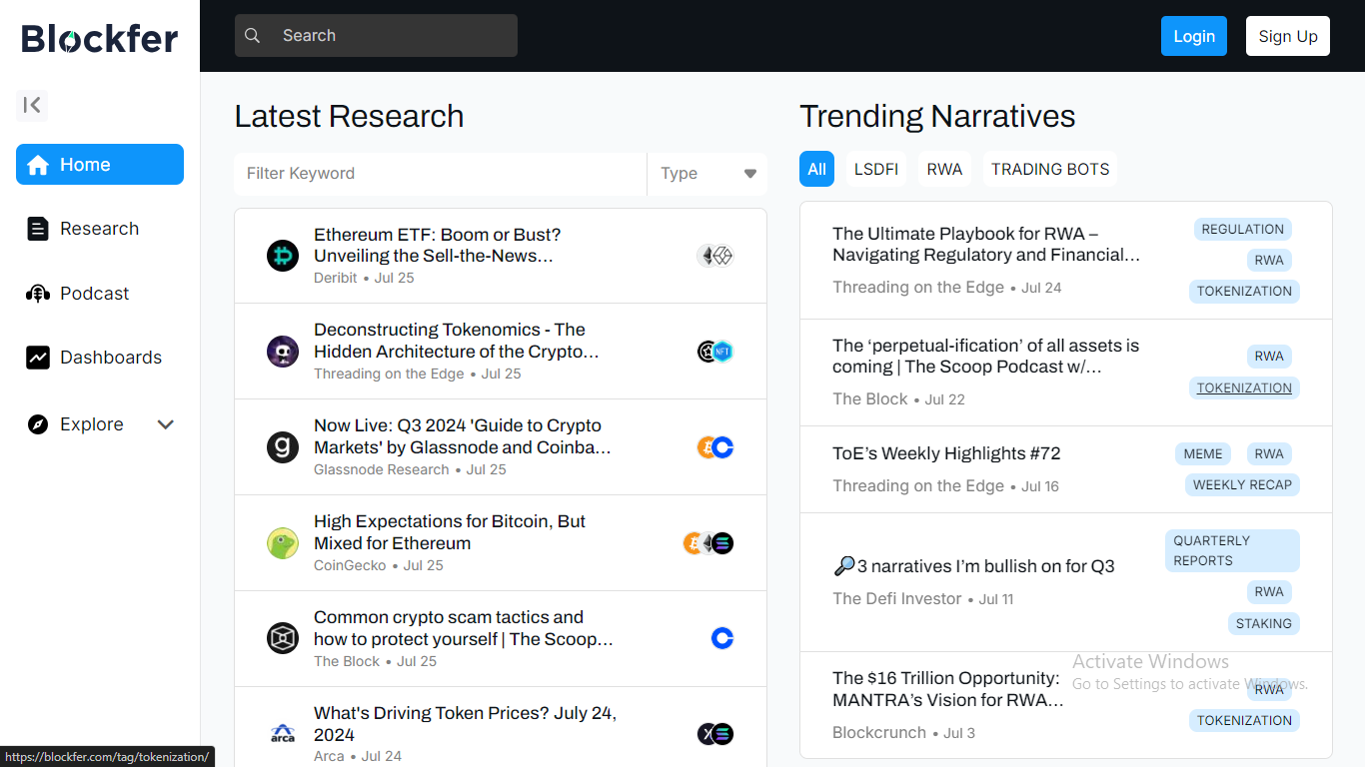Click the Threading on the Edge skull icon
Viewport: 1365px width, 767px height.
(283, 352)
